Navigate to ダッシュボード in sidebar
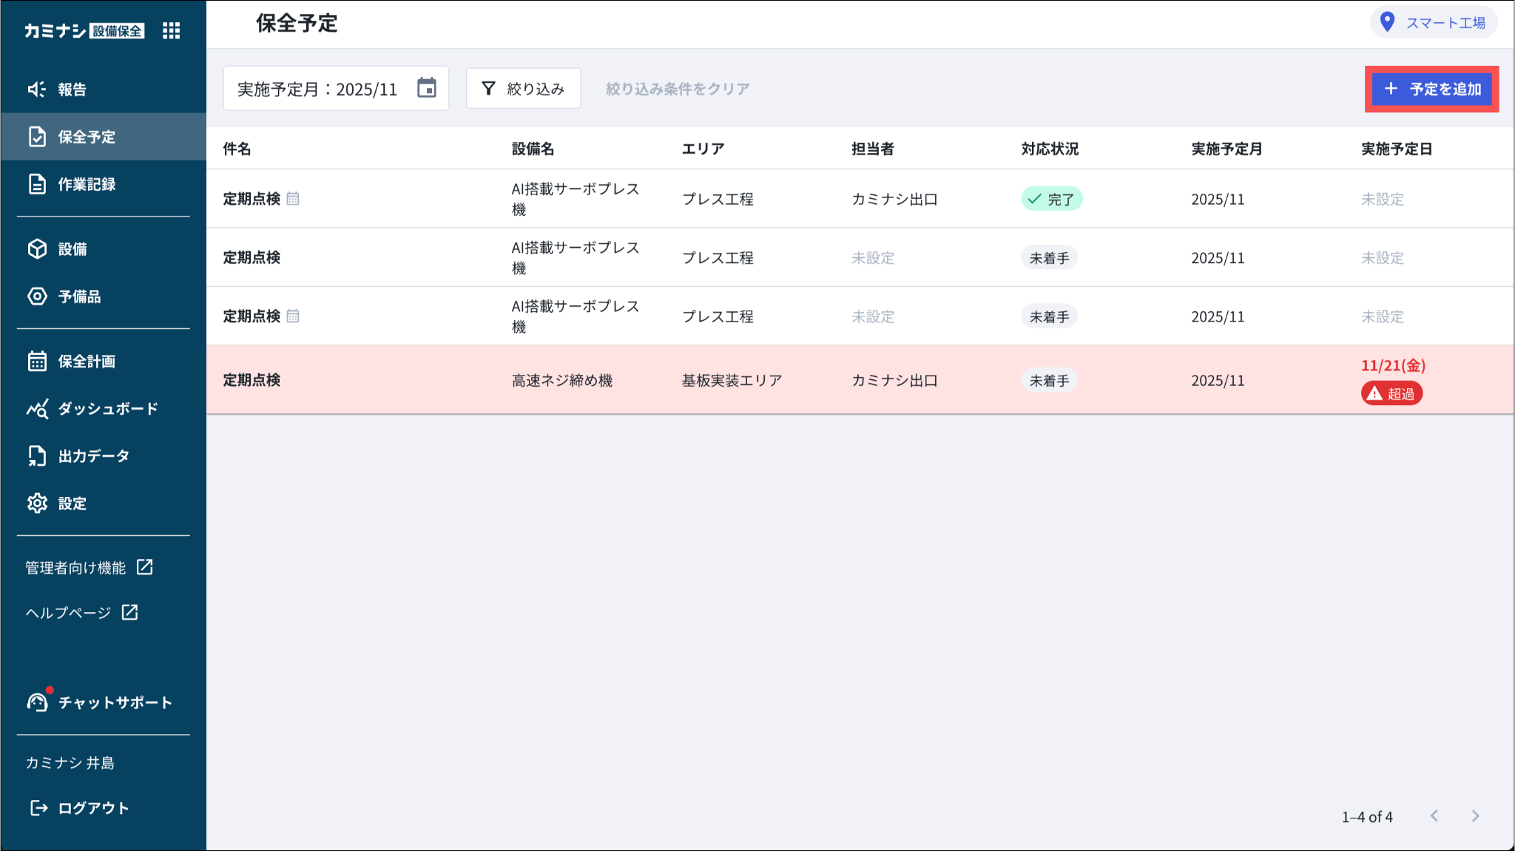 [x=107, y=409]
